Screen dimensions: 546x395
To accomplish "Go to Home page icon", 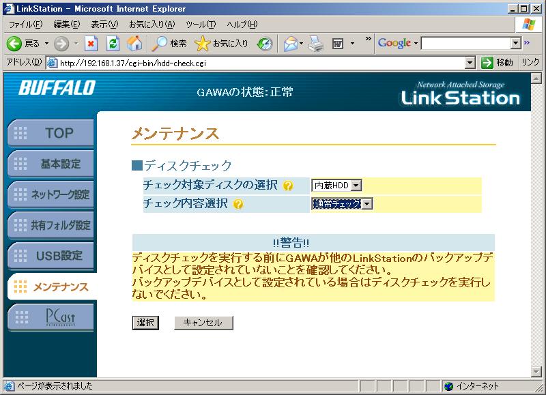I will point(134,44).
